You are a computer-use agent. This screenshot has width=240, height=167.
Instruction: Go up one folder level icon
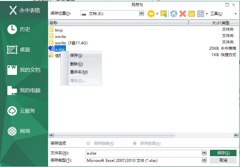pos(164,14)
